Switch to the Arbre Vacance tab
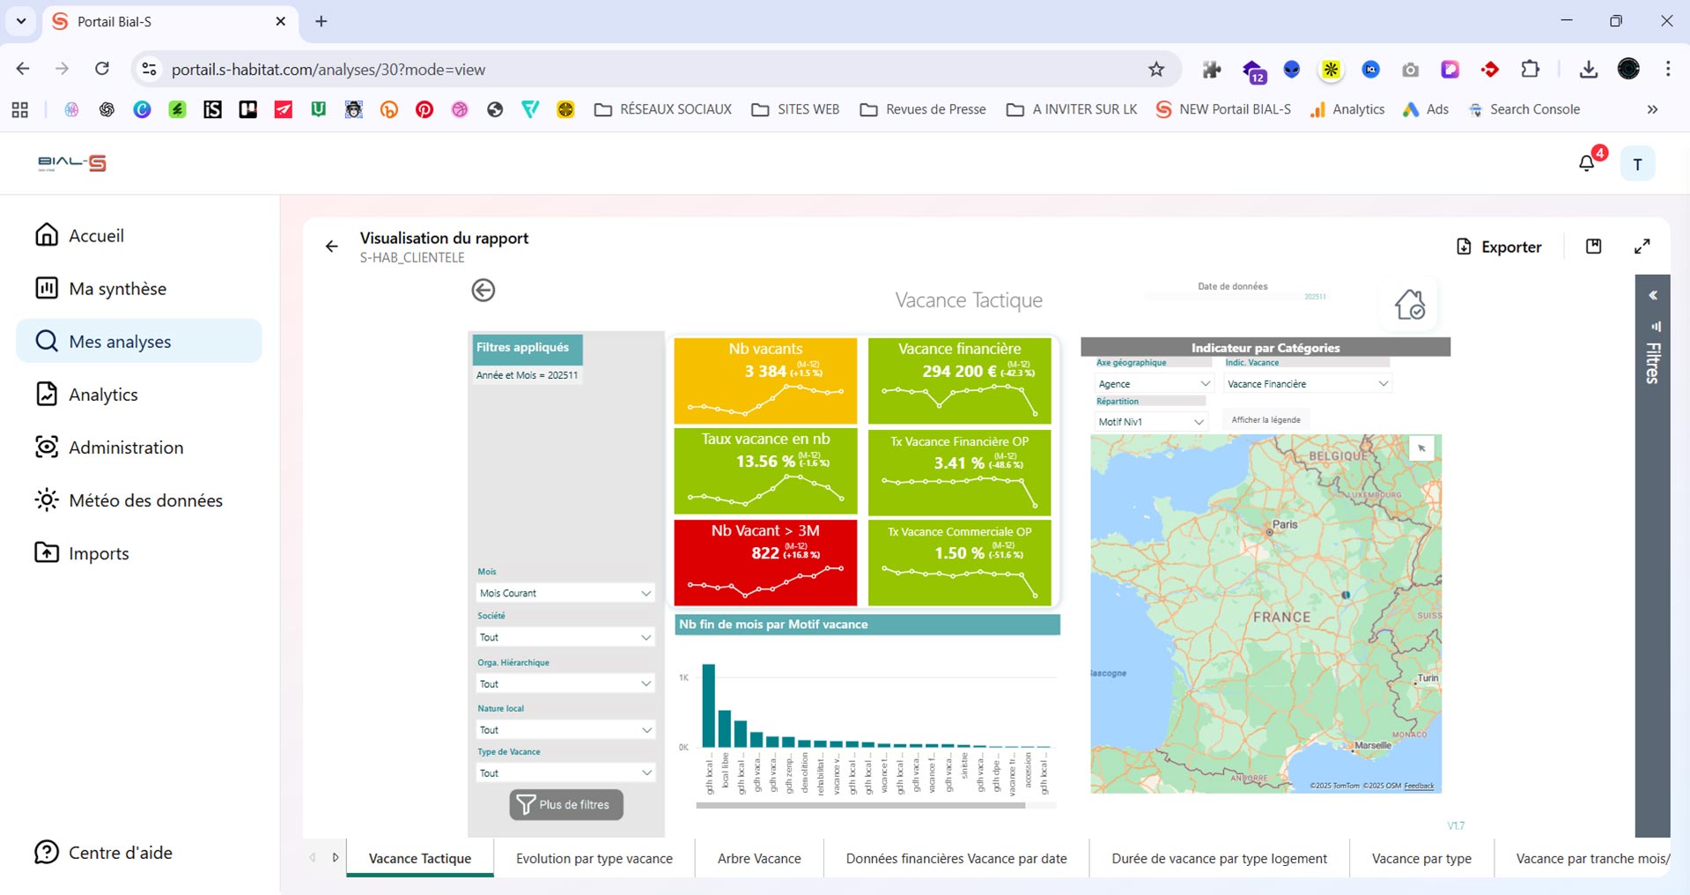The image size is (1690, 895). tap(758, 858)
